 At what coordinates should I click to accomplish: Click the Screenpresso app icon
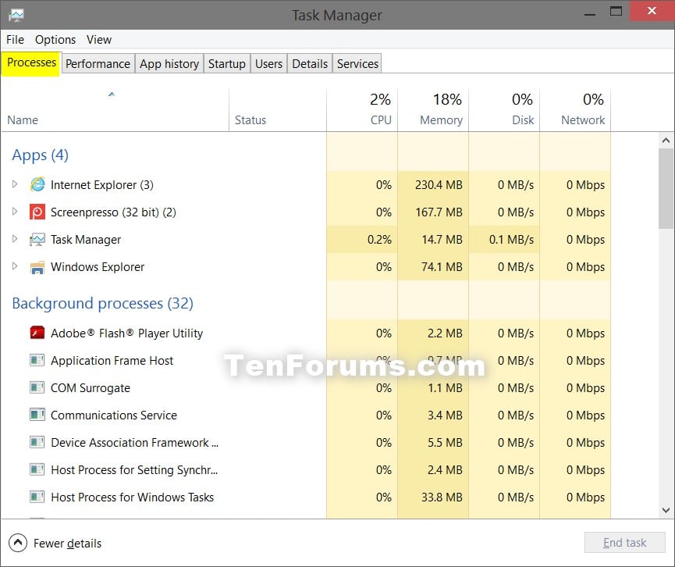pyautogui.click(x=37, y=212)
